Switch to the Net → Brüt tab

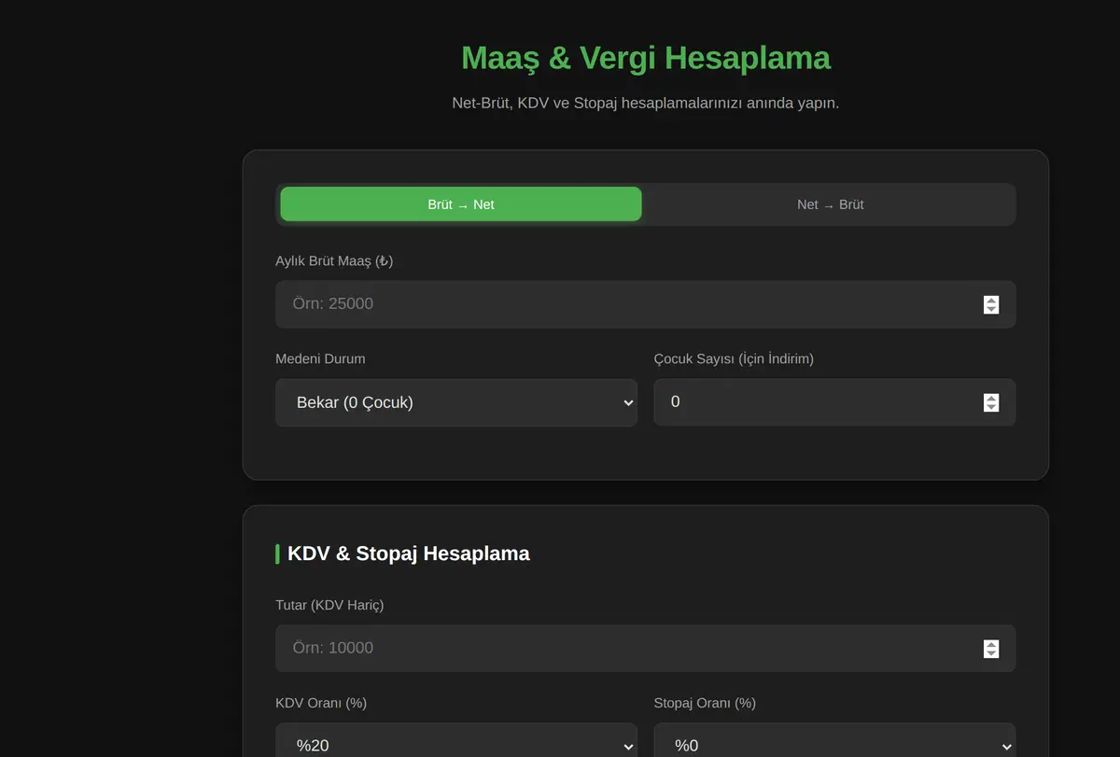(x=831, y=204)
